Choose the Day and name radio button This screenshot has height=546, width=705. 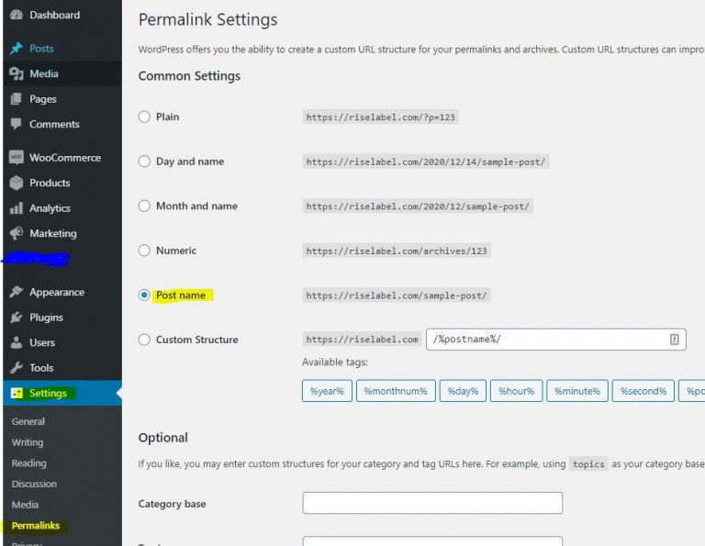pyautogui.click(x=144, y=162)
